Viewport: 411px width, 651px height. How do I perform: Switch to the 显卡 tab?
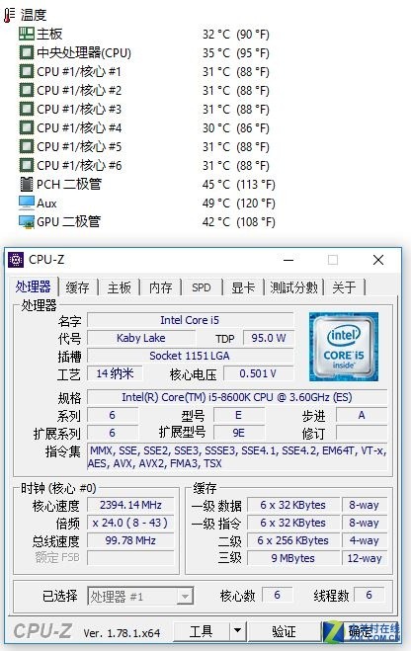243,287
